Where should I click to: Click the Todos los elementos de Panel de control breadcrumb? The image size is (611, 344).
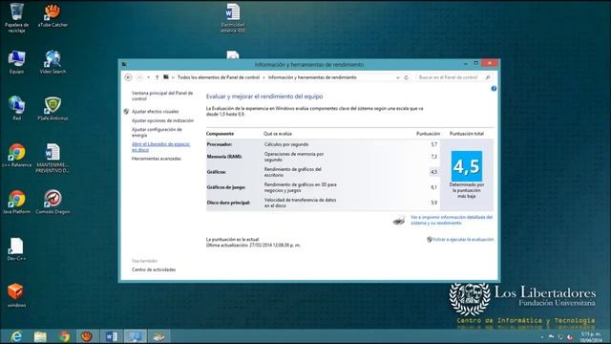[x=219, y=77]
